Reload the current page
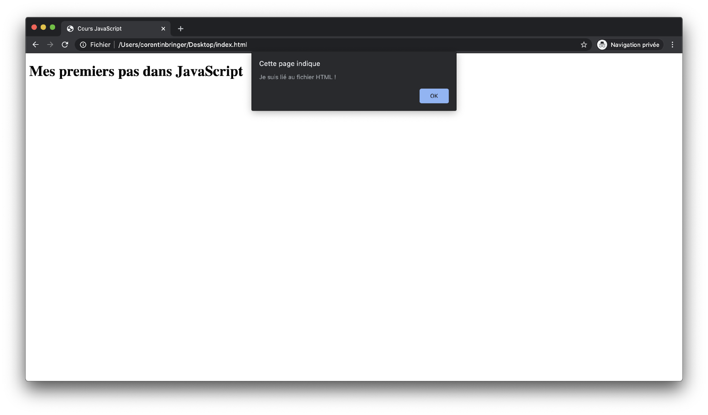This screenshot has height=415, width=708. coord(65,45)
